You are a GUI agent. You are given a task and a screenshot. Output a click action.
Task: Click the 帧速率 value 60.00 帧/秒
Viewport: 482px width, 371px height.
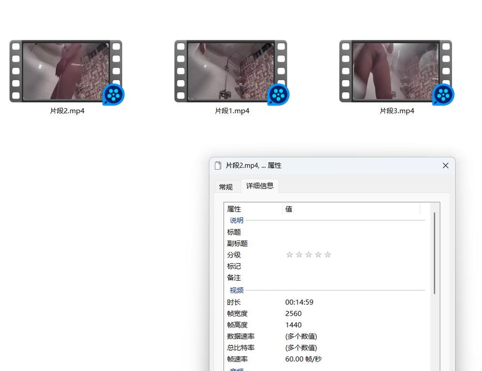[x=303, y=359]
